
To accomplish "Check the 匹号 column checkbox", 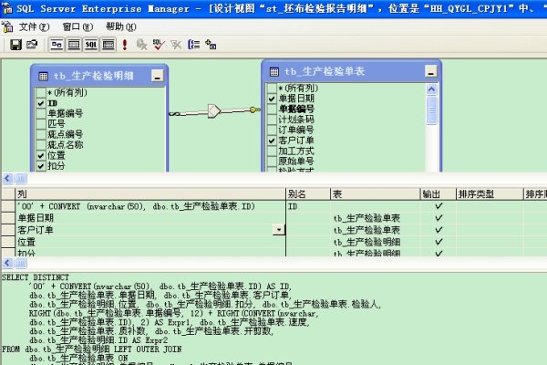I will click(x=41, y=124).
